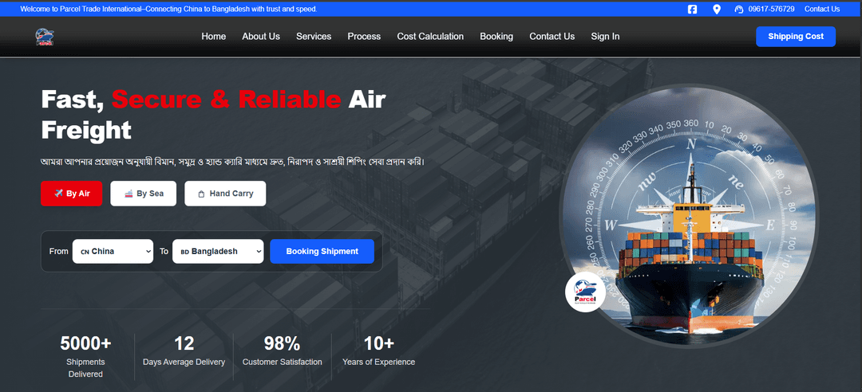Open the About Us page
862x392 pixels.
(261, 37)
